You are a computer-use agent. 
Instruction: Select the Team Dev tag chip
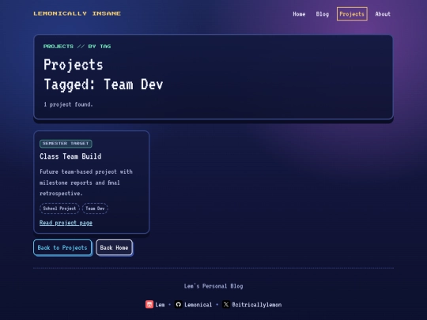(95, 209)
